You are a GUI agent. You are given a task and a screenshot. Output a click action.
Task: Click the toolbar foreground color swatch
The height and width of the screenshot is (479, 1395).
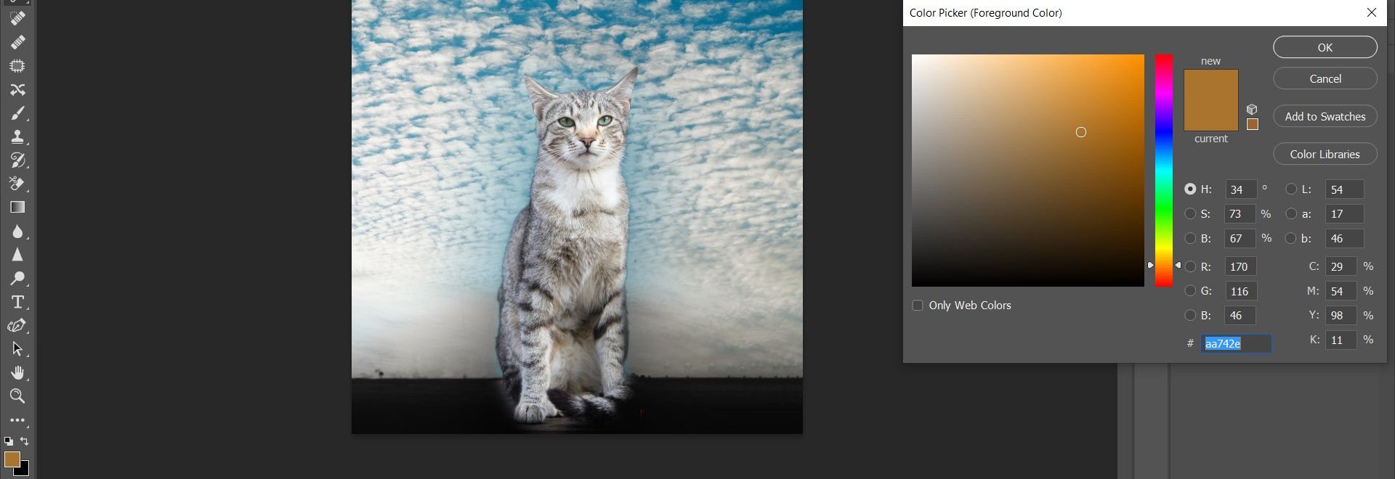(12, 459)
